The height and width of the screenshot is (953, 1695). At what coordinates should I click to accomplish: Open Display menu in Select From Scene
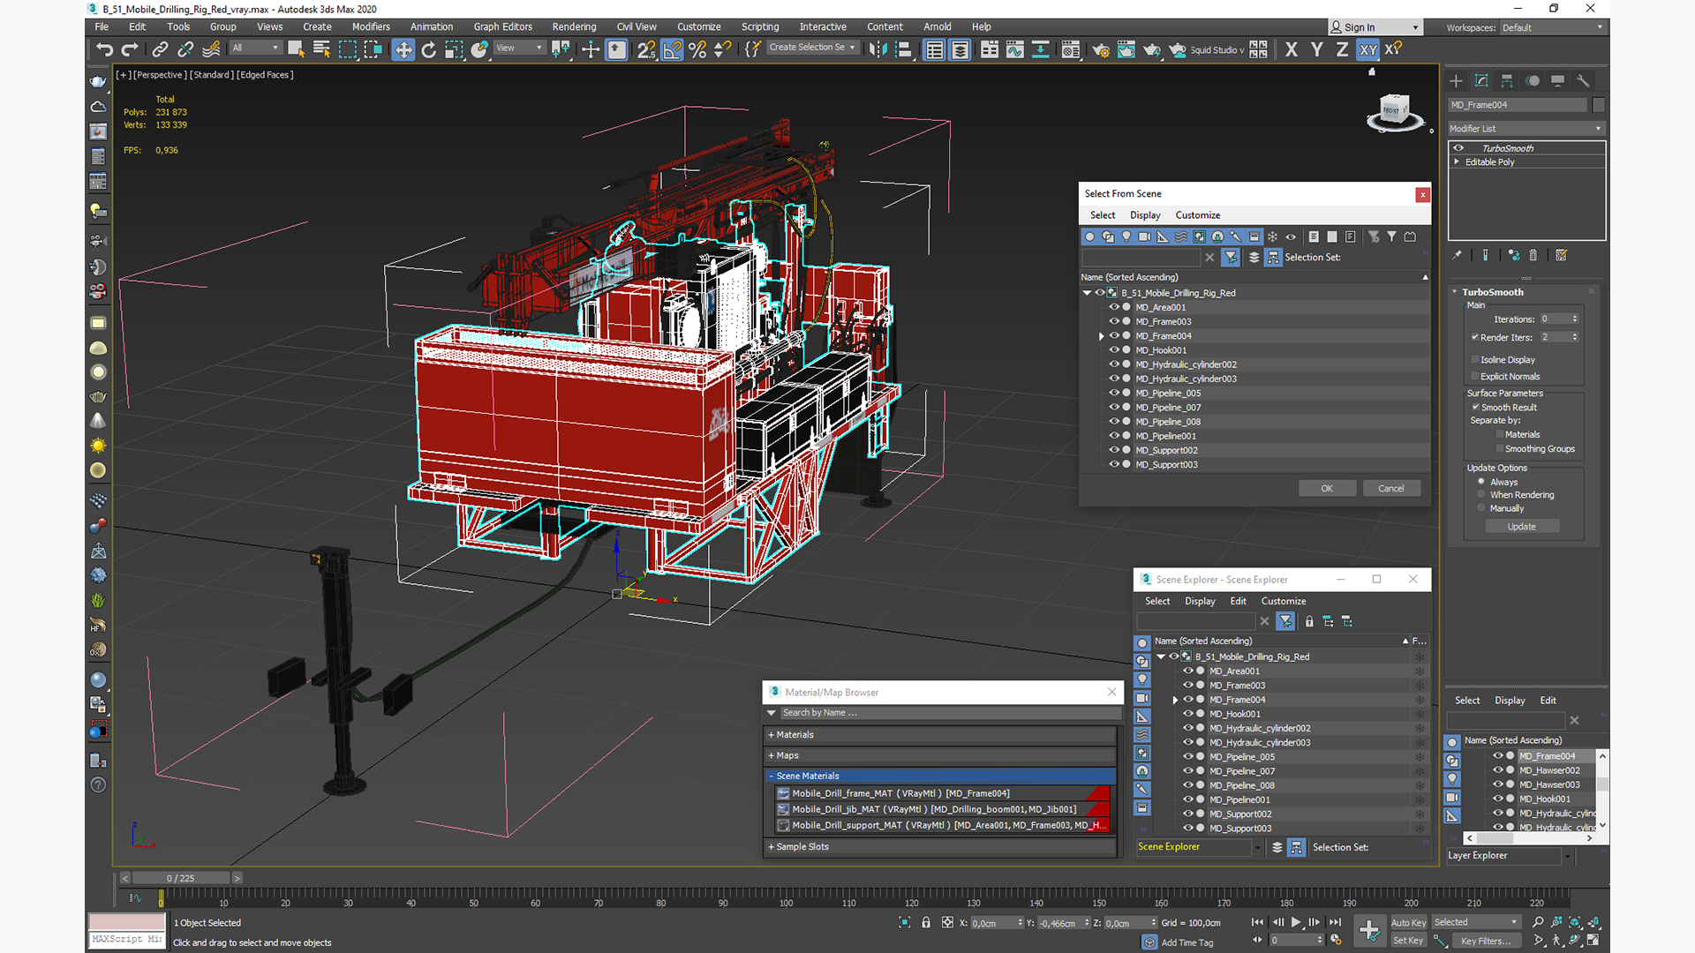(1145, 214)
